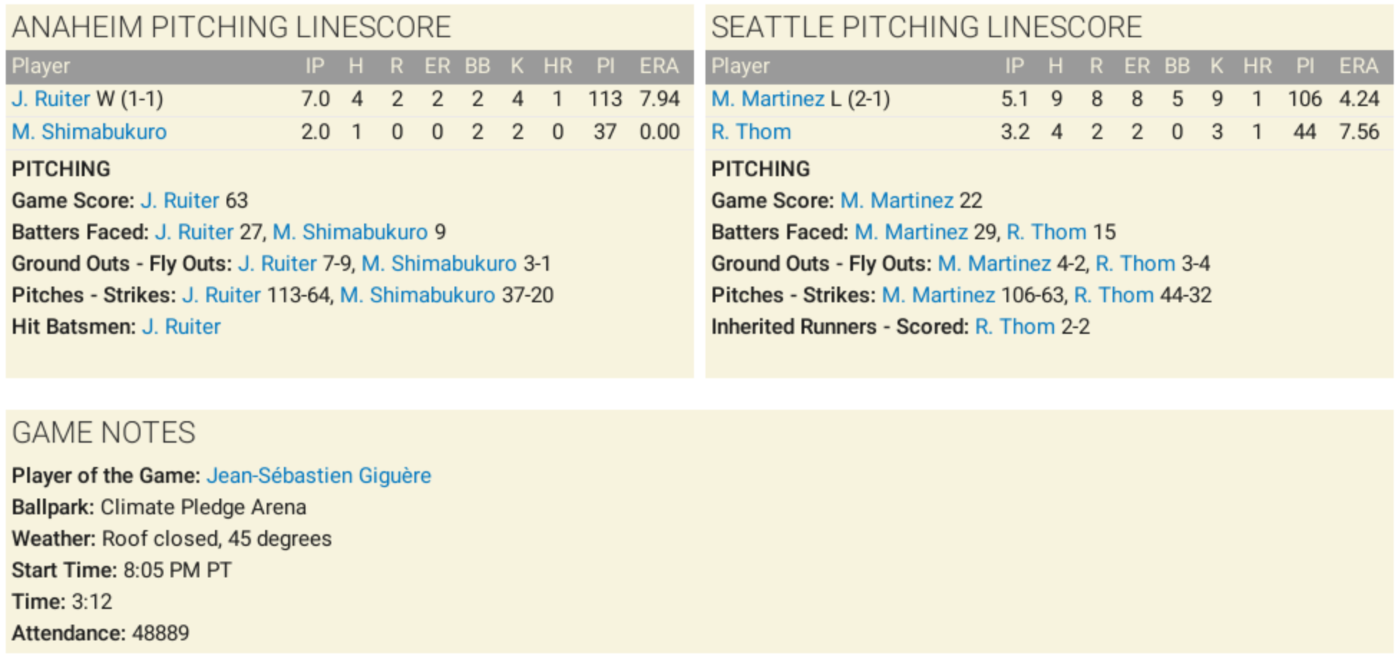
Task: Click R. Thom in Seattle Pitches - Strikes line
Action: tap(1113, 295)
